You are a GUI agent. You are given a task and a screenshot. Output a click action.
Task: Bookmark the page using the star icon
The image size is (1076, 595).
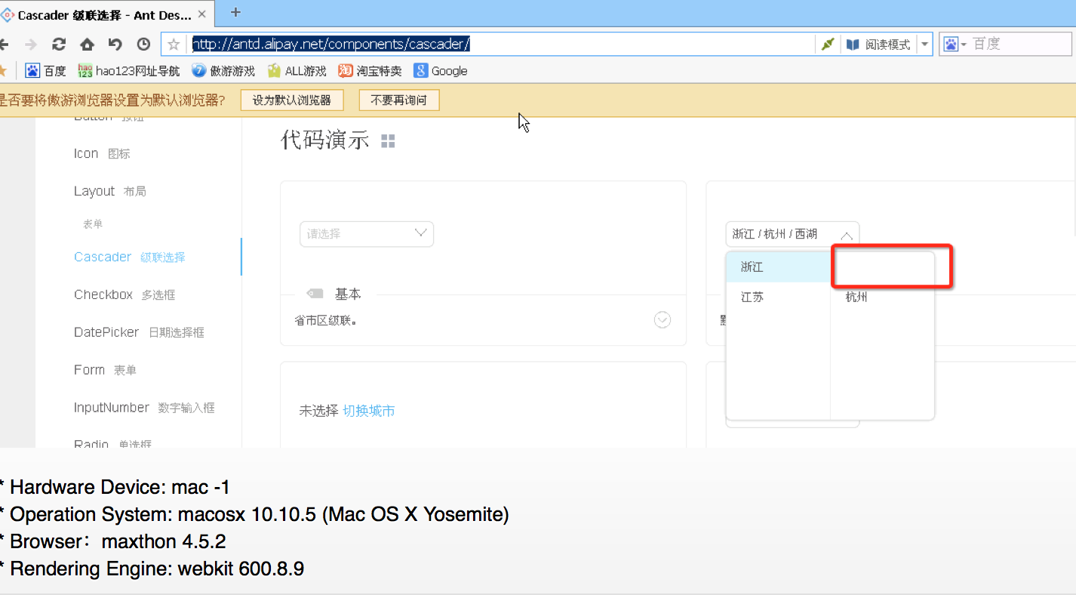172,44
